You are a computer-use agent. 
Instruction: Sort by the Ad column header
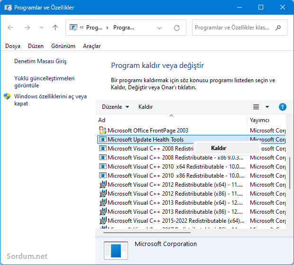[171, 120]
